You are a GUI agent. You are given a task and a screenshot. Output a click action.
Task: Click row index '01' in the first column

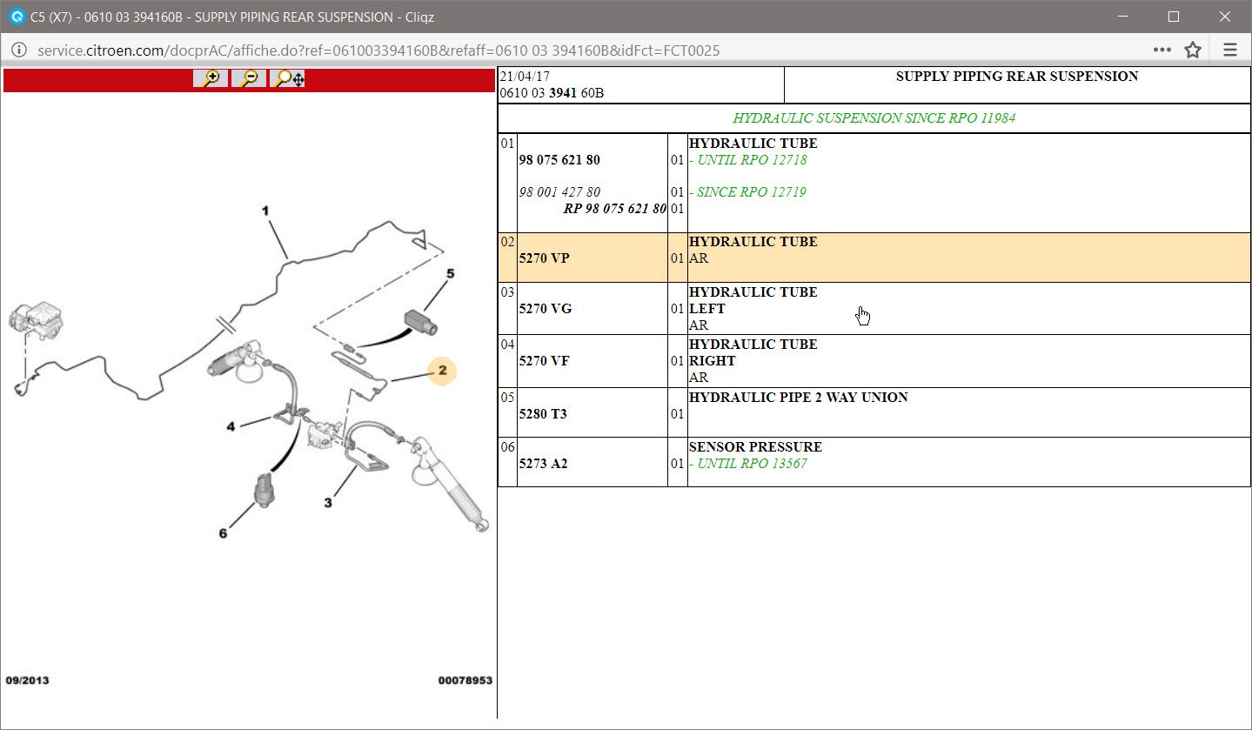click(x=507, y=144)
